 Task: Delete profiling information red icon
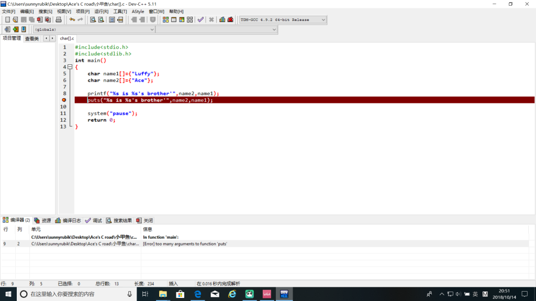(230, 20)
